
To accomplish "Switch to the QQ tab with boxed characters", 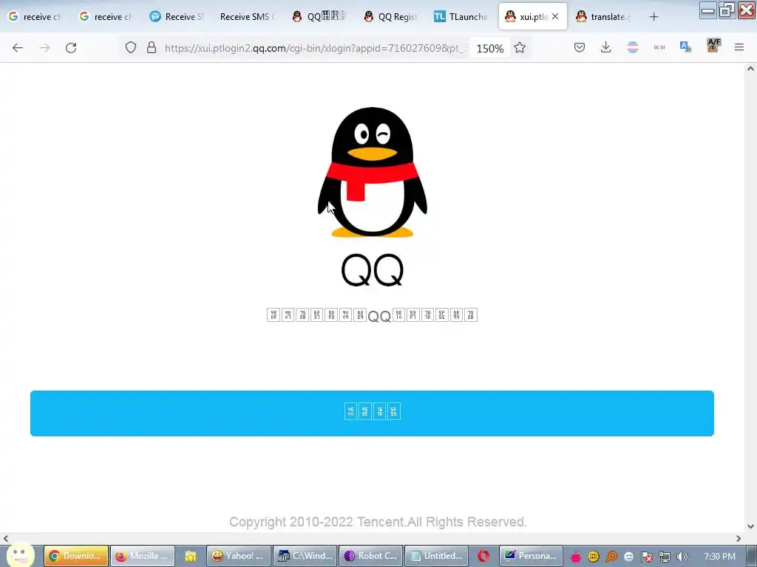I will point(319,17).
